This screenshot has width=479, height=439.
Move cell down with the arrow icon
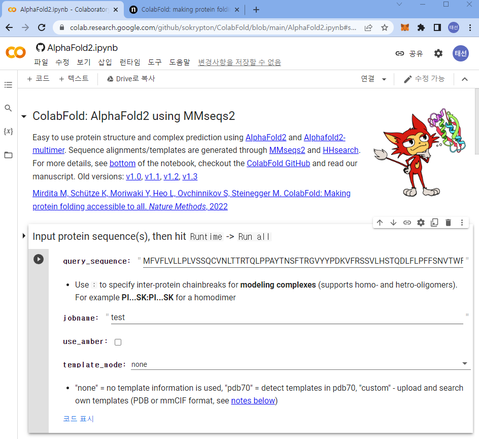point(393,223)
